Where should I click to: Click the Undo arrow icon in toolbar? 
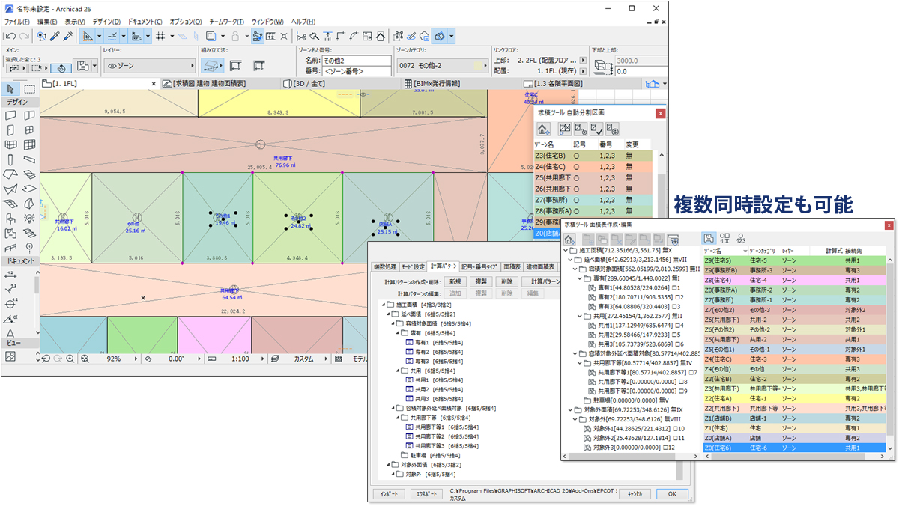10,36
